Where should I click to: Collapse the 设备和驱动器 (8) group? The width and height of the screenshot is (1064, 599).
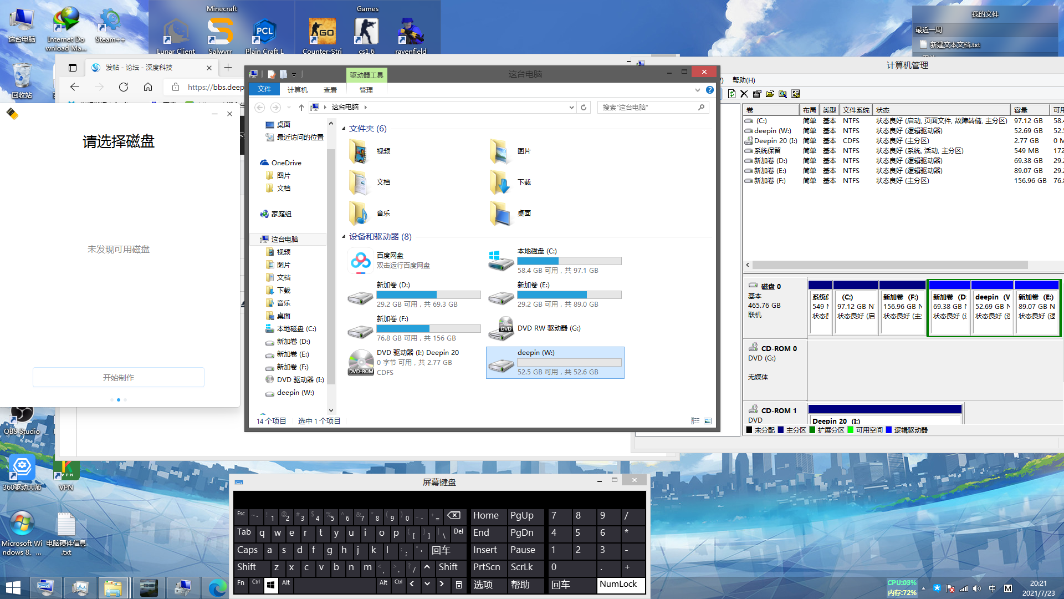(344, 237)
